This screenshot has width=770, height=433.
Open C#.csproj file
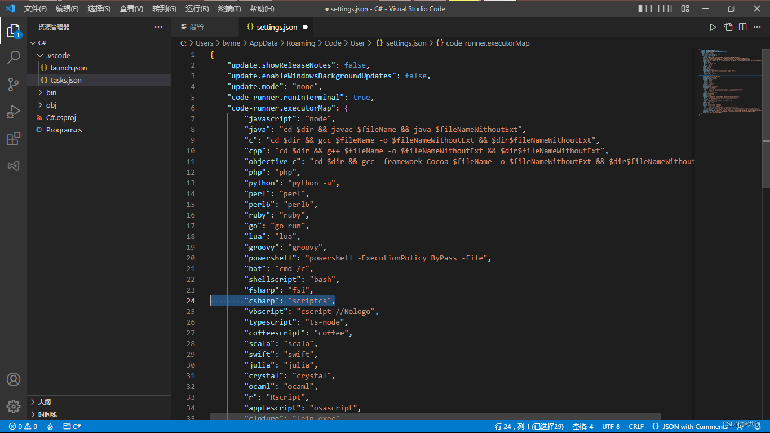pos(99,117)
